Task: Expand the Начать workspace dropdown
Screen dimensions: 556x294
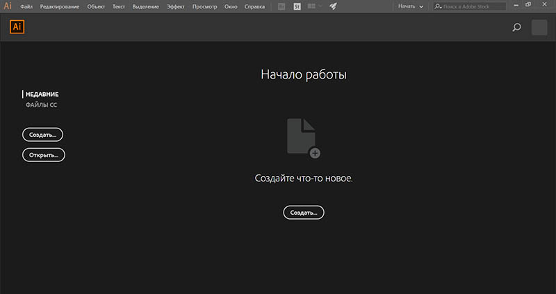Action: pos(410,6)
